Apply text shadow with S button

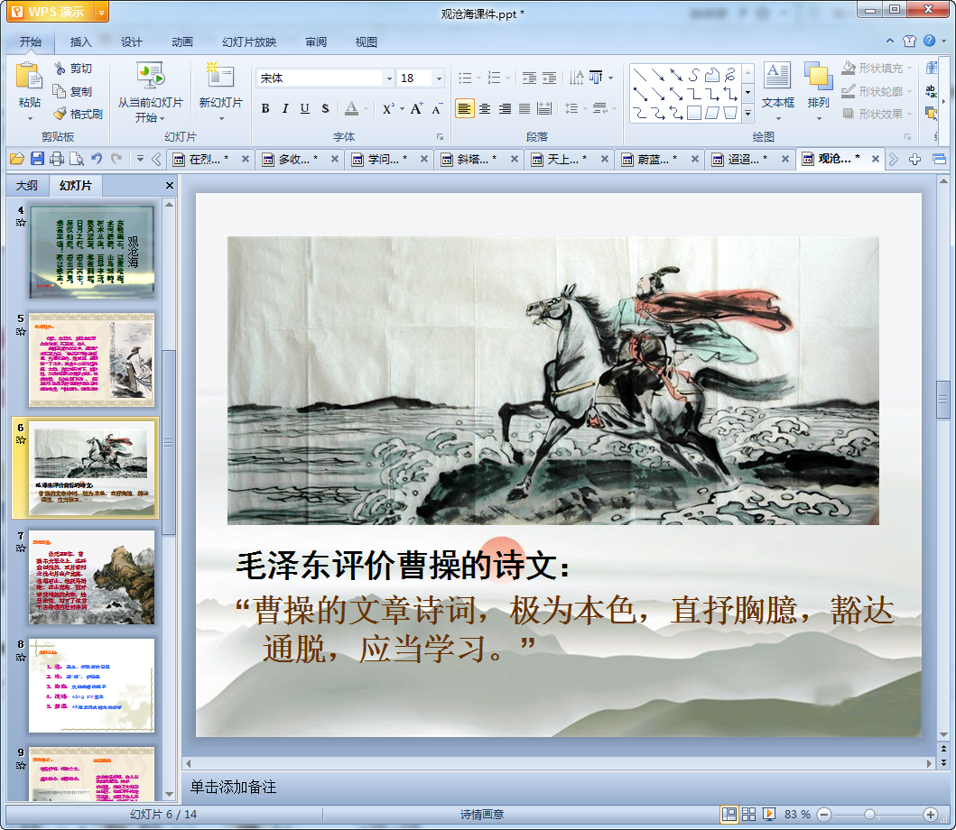pos(325,108)
